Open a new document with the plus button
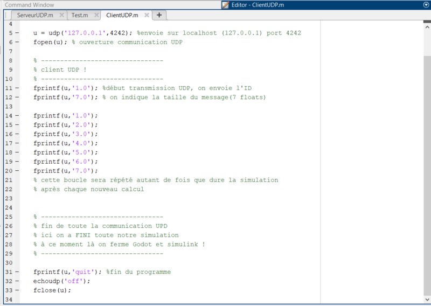431x306 pixels. coord(159,15)
